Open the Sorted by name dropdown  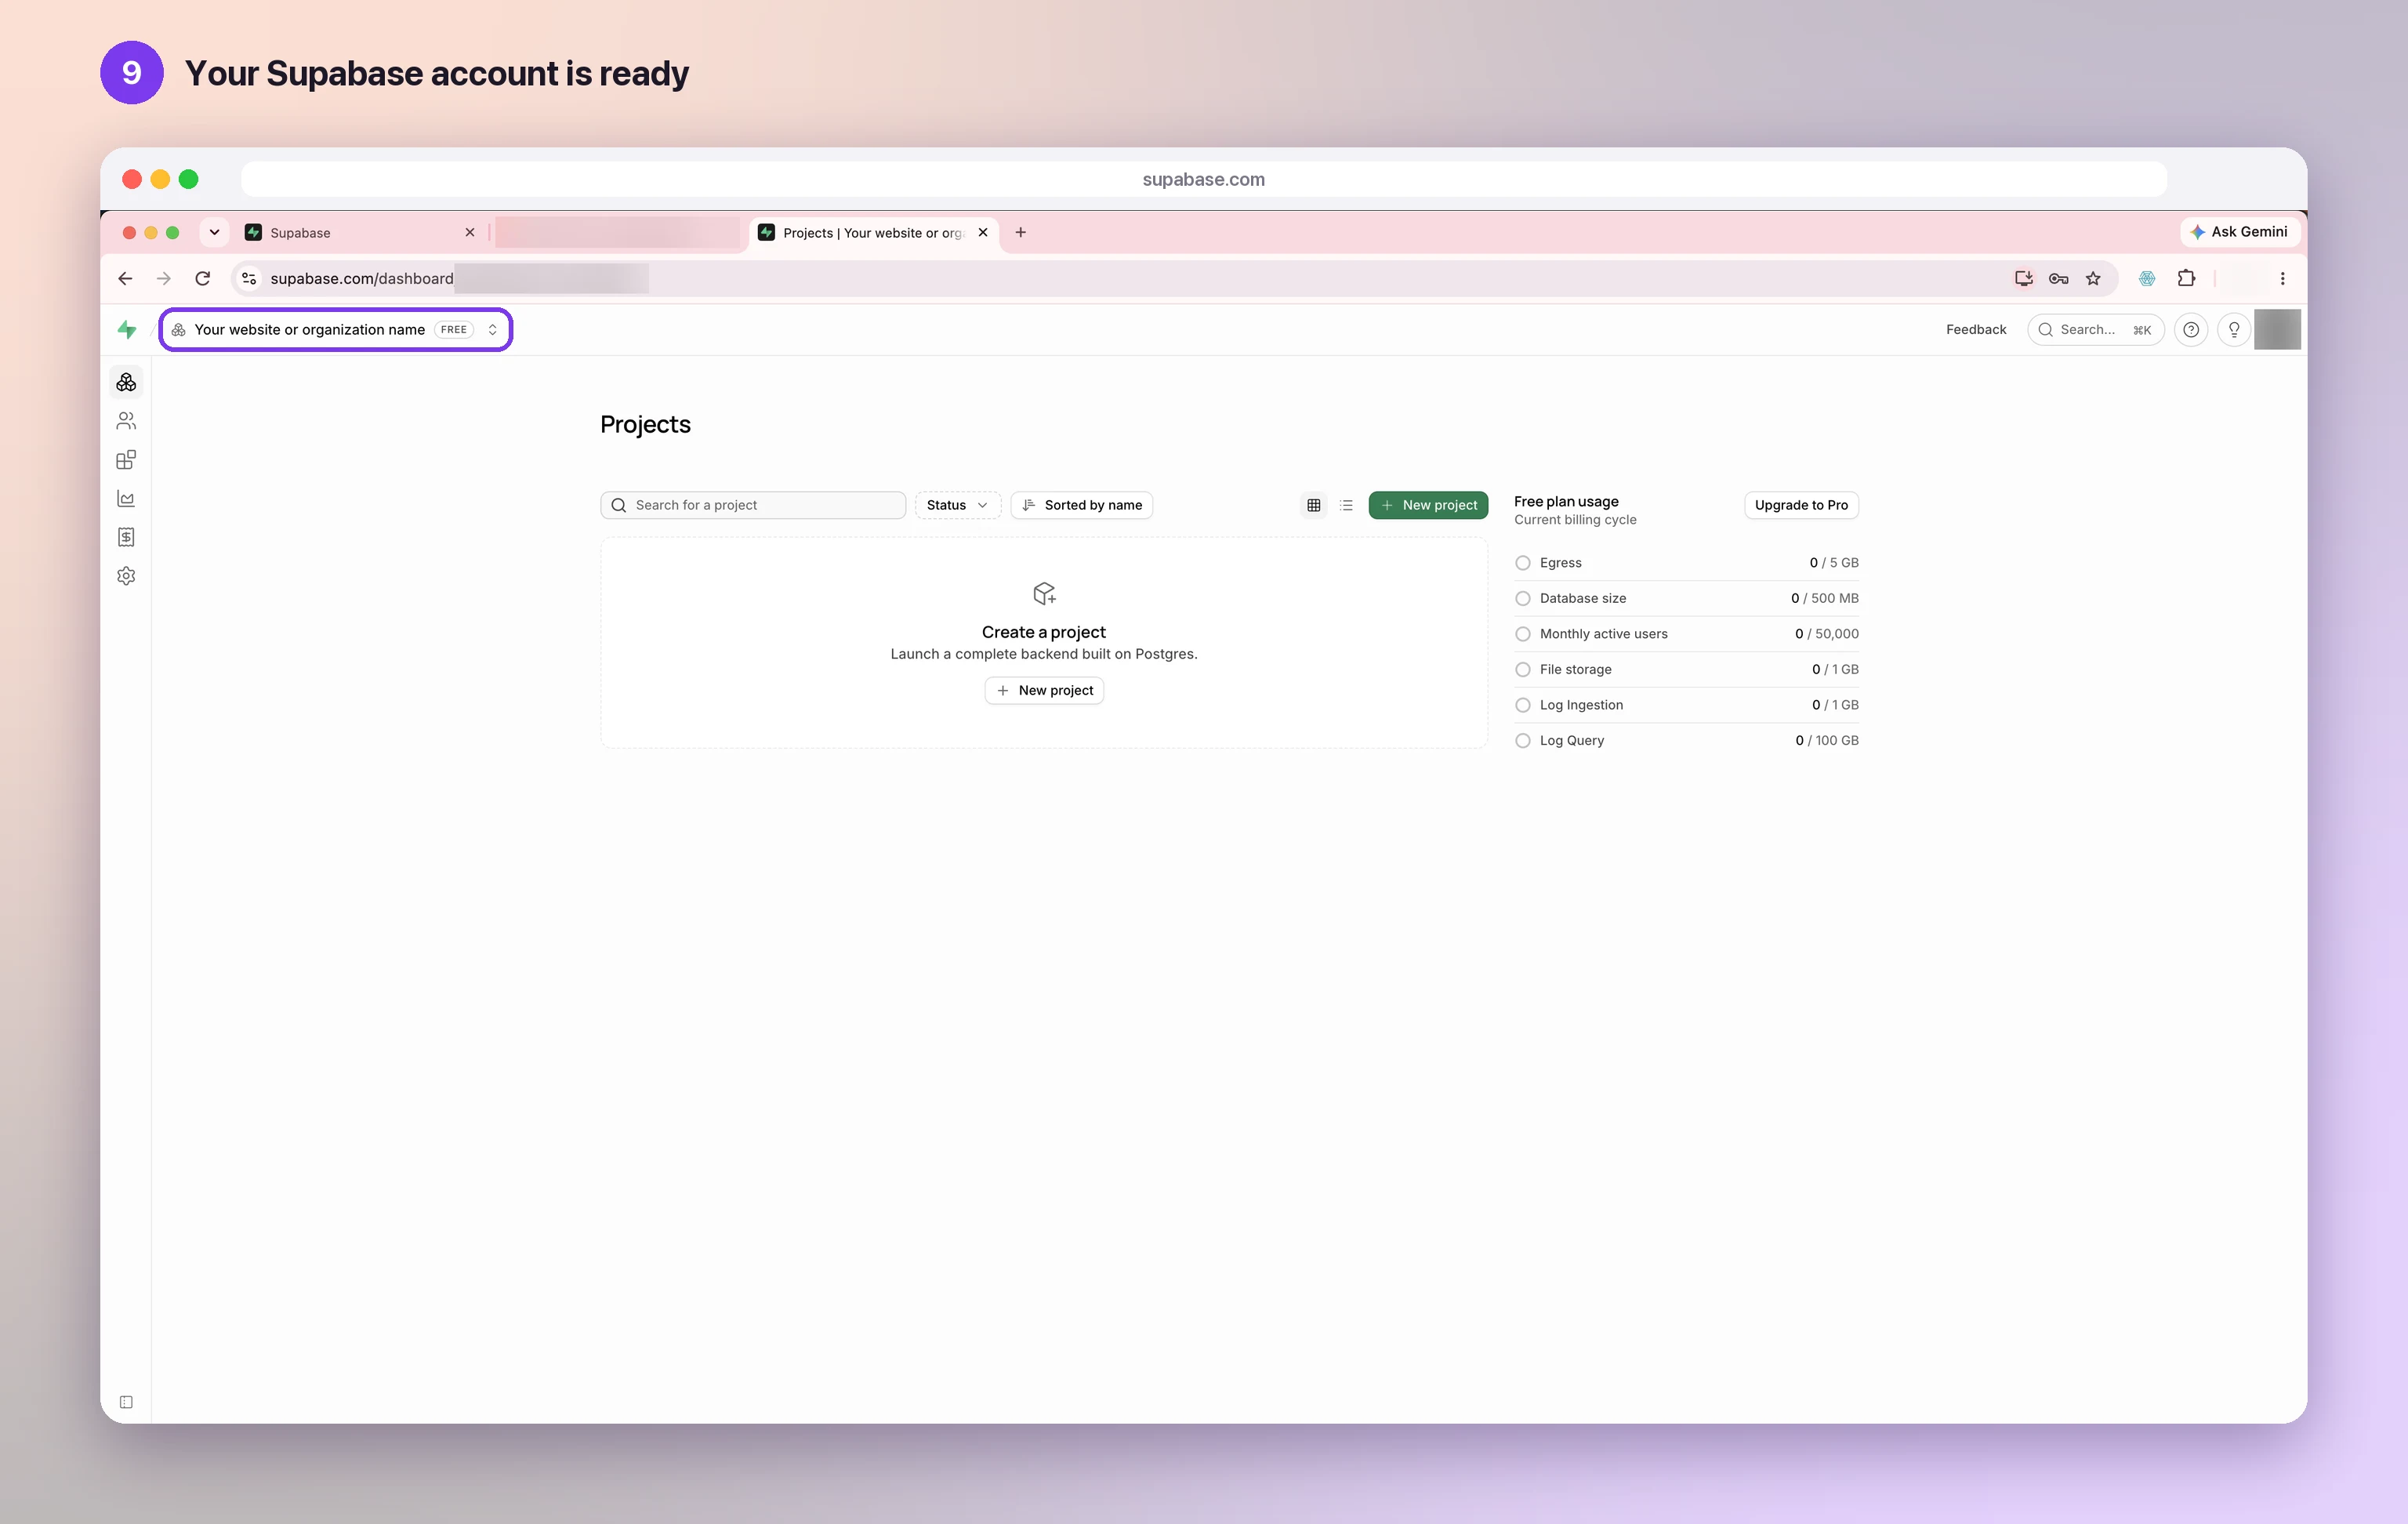point(1082,505)
